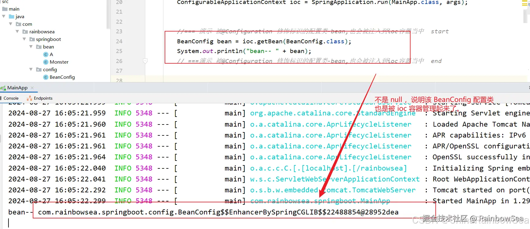530x229 pixels.
Task: Collapse the config package arrow
Action: [x=31, y=69]
